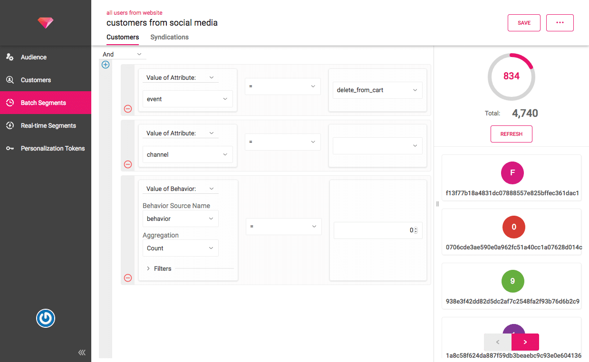This screenshot has height=362, width=589.
Task: Switch to the Syndications tab
Action: click(169, 37)
